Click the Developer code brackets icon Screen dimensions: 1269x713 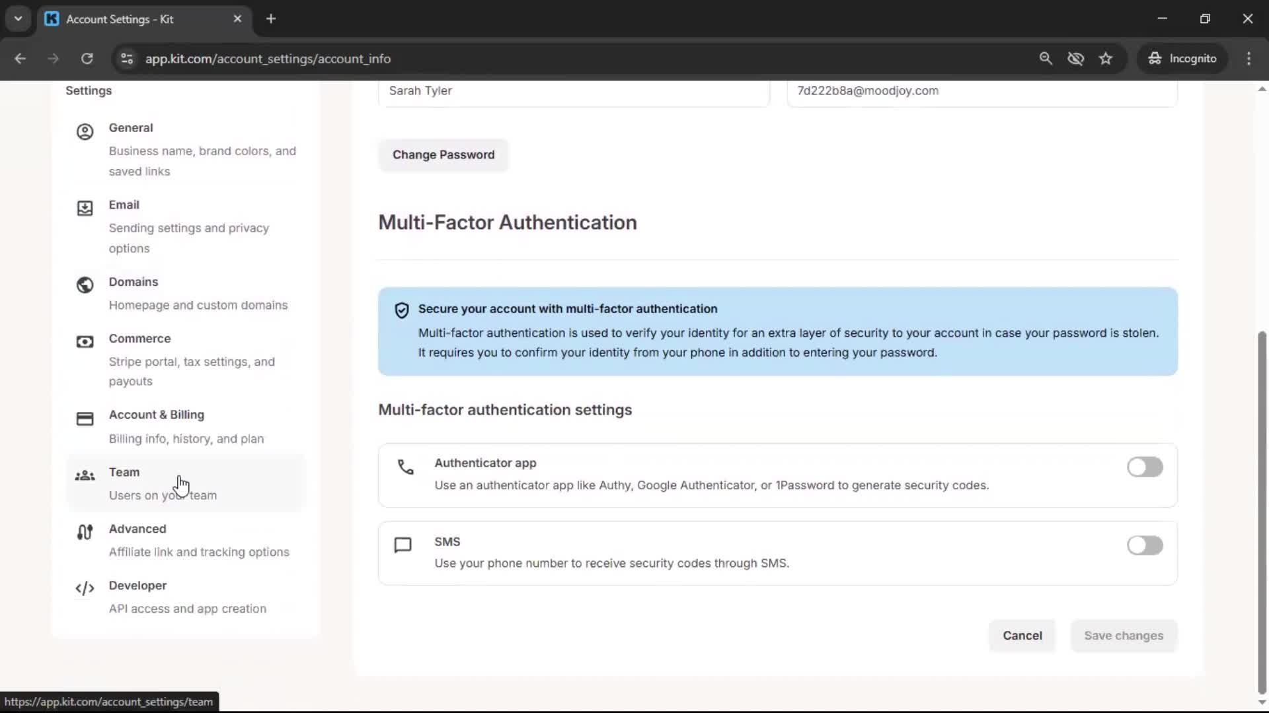pyautogui.click(x=85, y=588)
